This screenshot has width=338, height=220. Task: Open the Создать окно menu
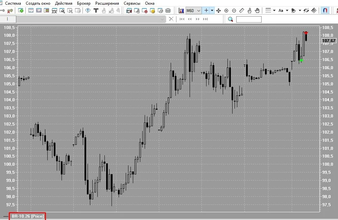click(x=38, y=3)
